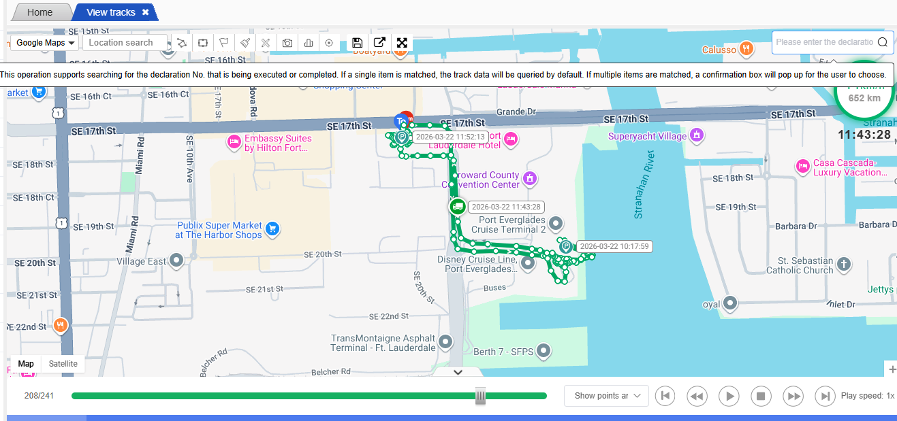Switch to Map view type

(x=26, y=364)
